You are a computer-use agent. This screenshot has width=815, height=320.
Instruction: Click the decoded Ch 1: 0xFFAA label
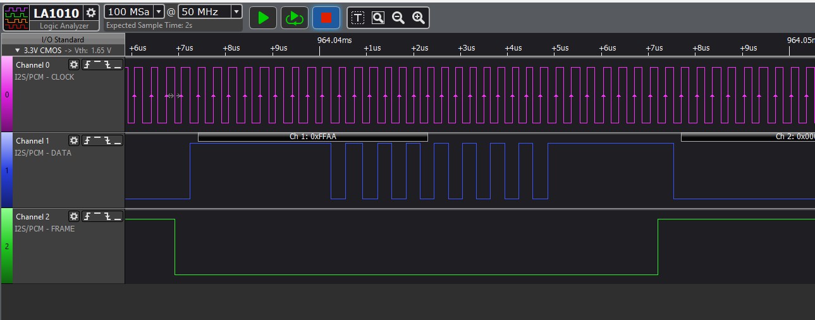pos(313,137)
